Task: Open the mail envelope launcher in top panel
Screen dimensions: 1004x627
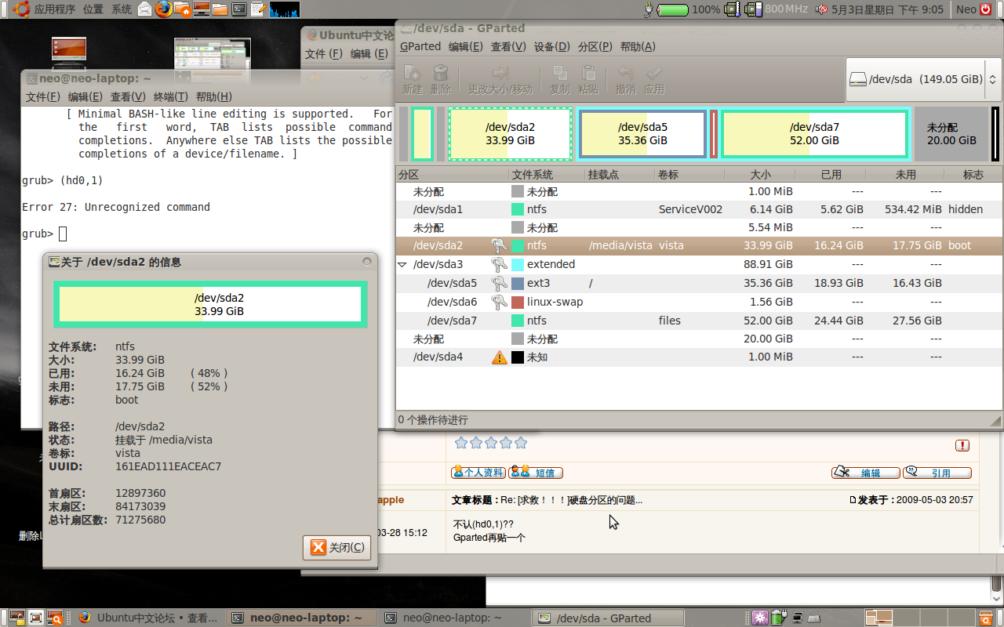Action: (x=145, y=9)
